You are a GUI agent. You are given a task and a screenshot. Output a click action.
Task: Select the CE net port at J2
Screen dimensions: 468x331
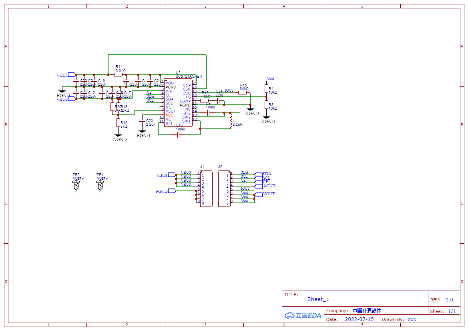[258, 182]
